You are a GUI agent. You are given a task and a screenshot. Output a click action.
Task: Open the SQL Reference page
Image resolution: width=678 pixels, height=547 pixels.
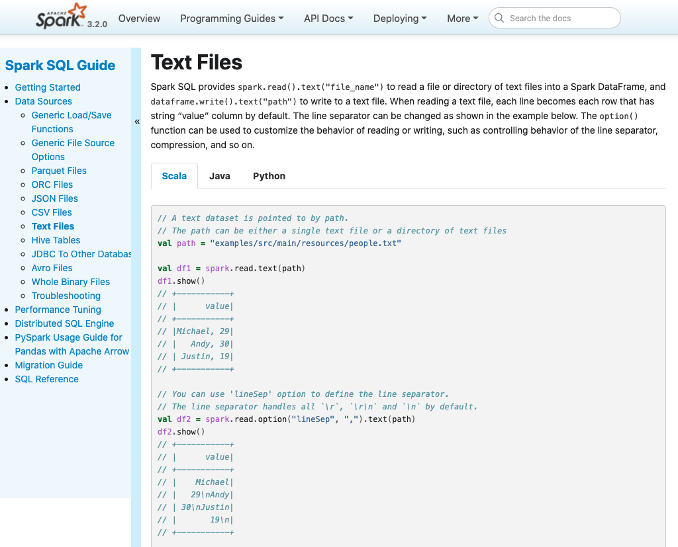47,379
